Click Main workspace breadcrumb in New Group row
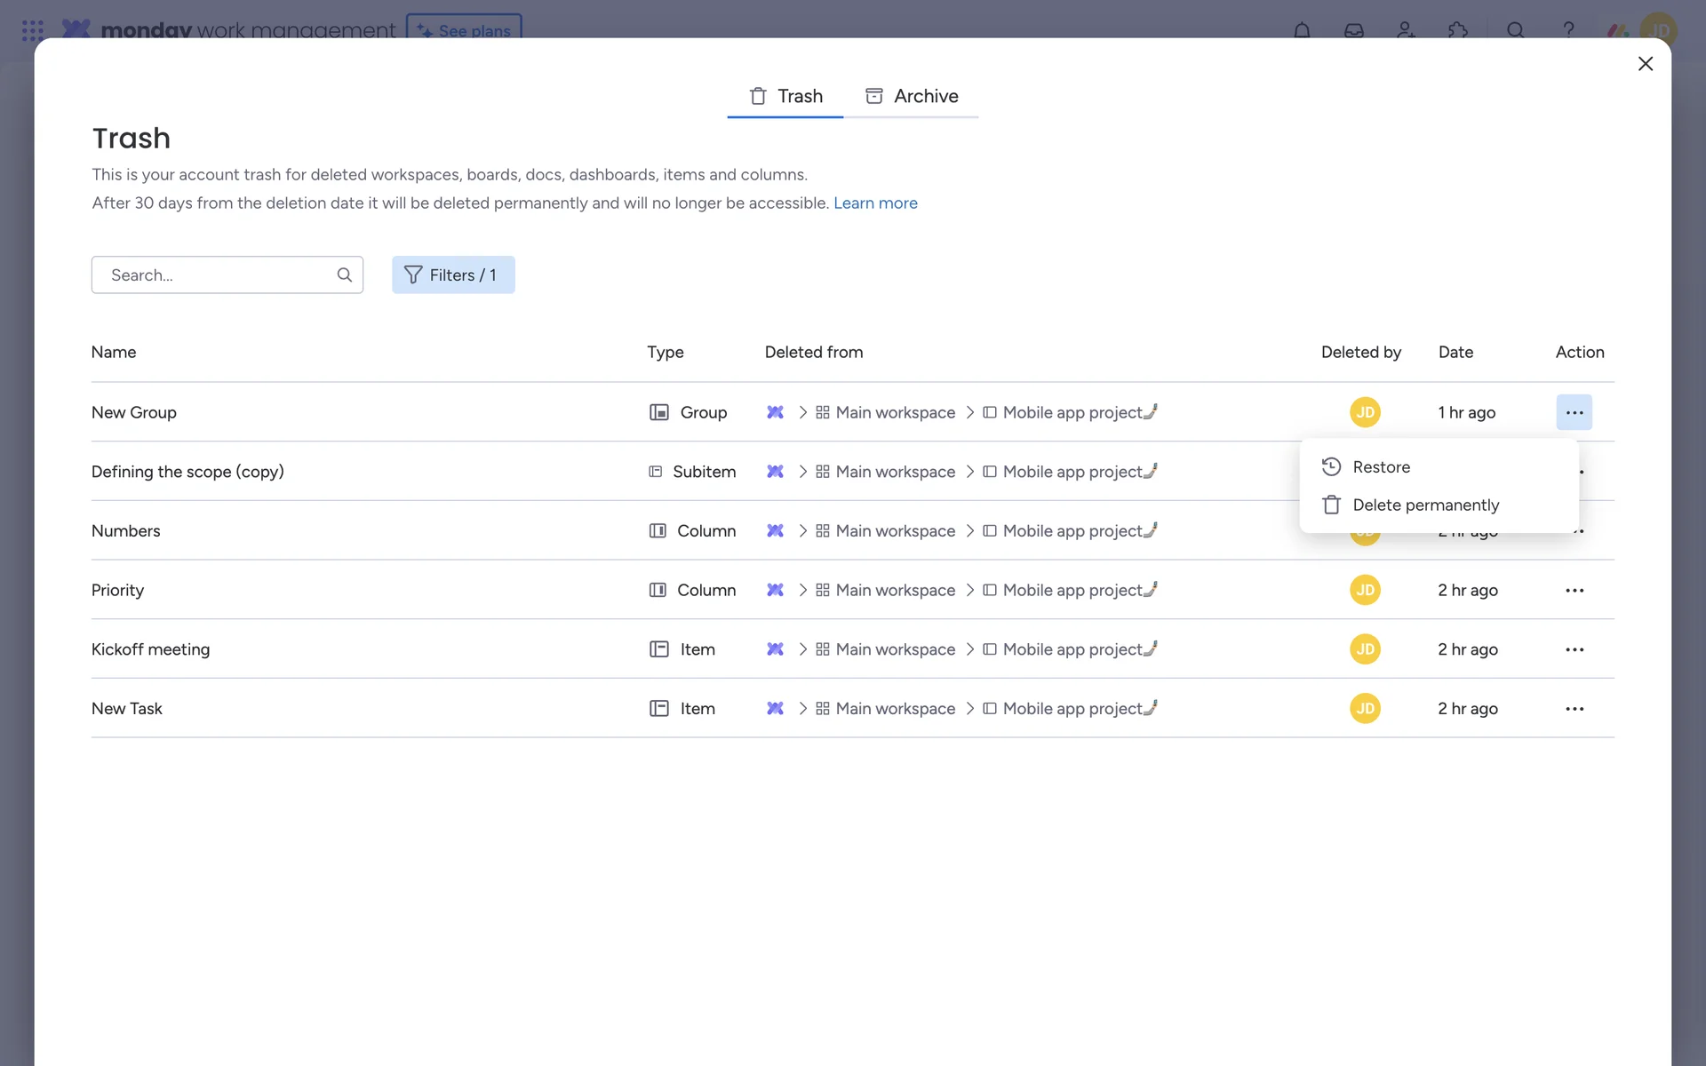The image size is (1706, 1066). click(894, 412)
